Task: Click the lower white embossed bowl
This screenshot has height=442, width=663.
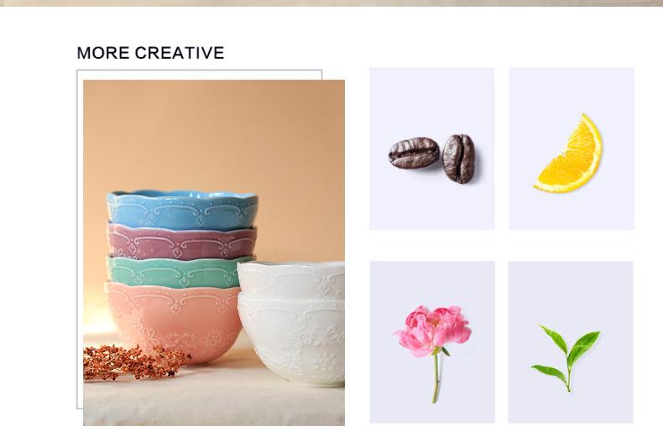Action: [x=292, y=341]
